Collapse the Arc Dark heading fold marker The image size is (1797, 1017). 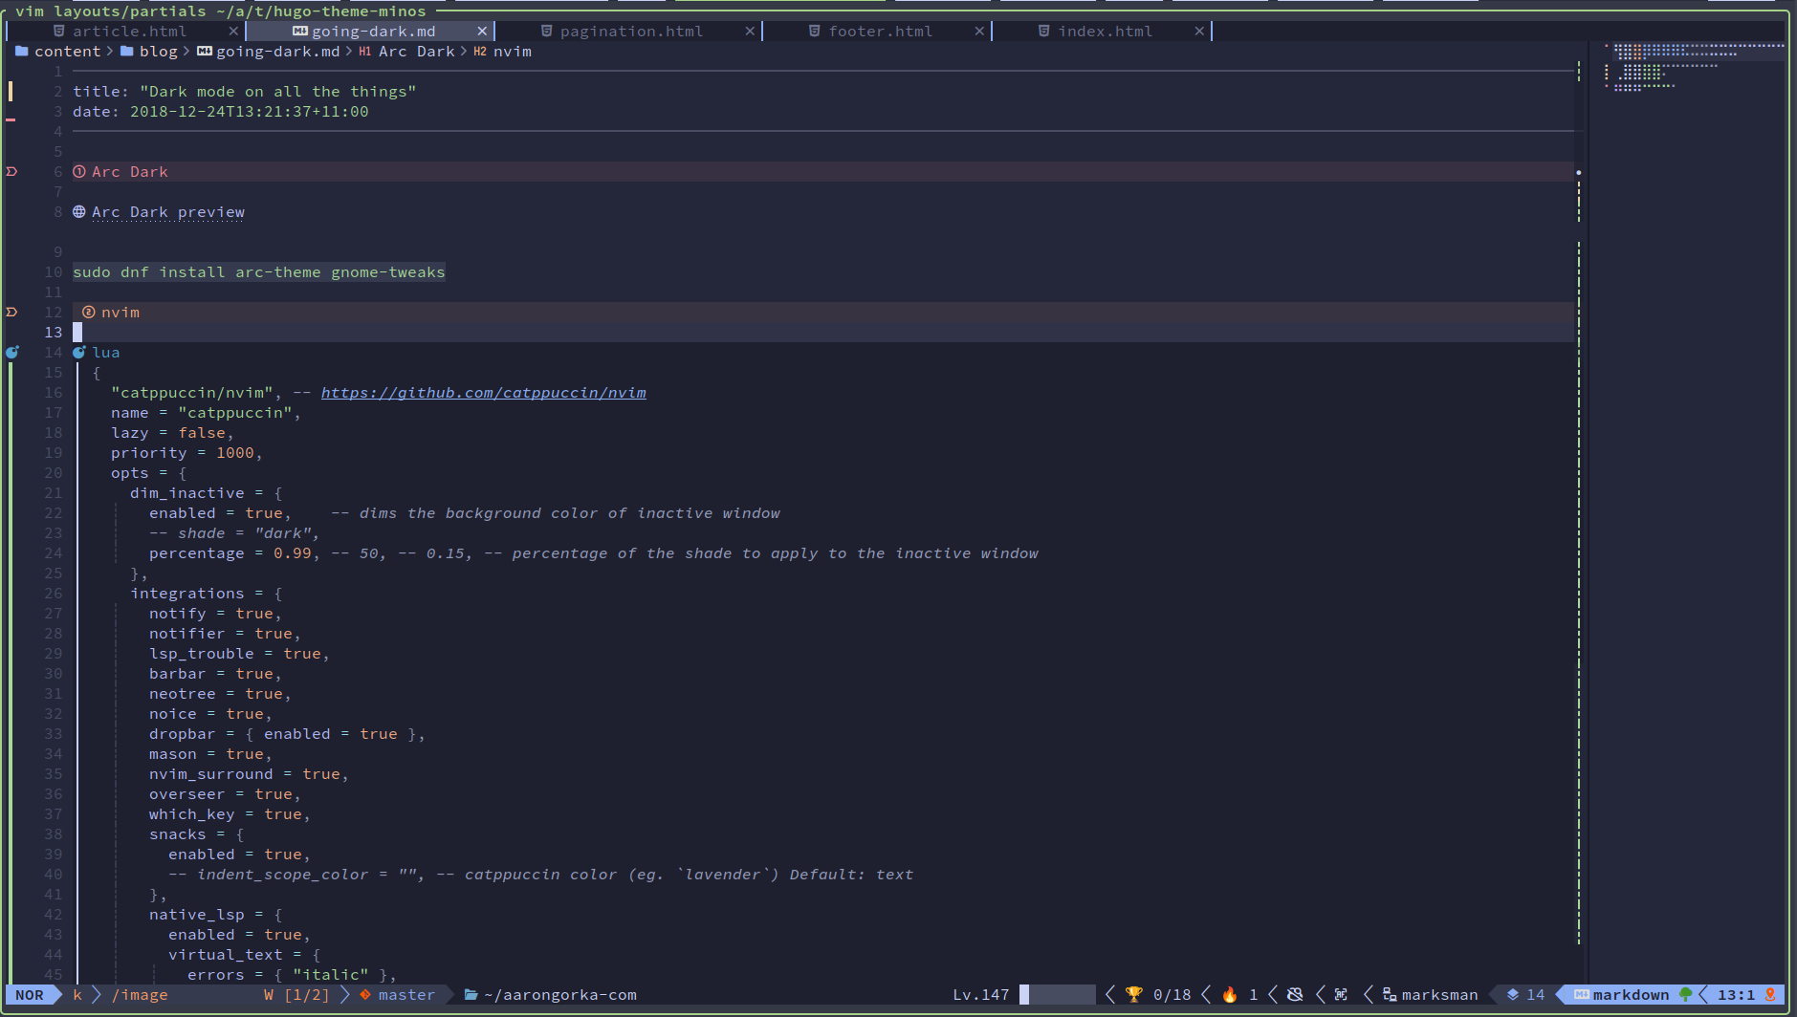point(11,171)
